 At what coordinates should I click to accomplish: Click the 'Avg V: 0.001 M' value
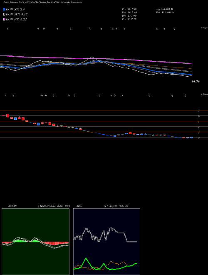pyautogui.click(x=164, y=9)
